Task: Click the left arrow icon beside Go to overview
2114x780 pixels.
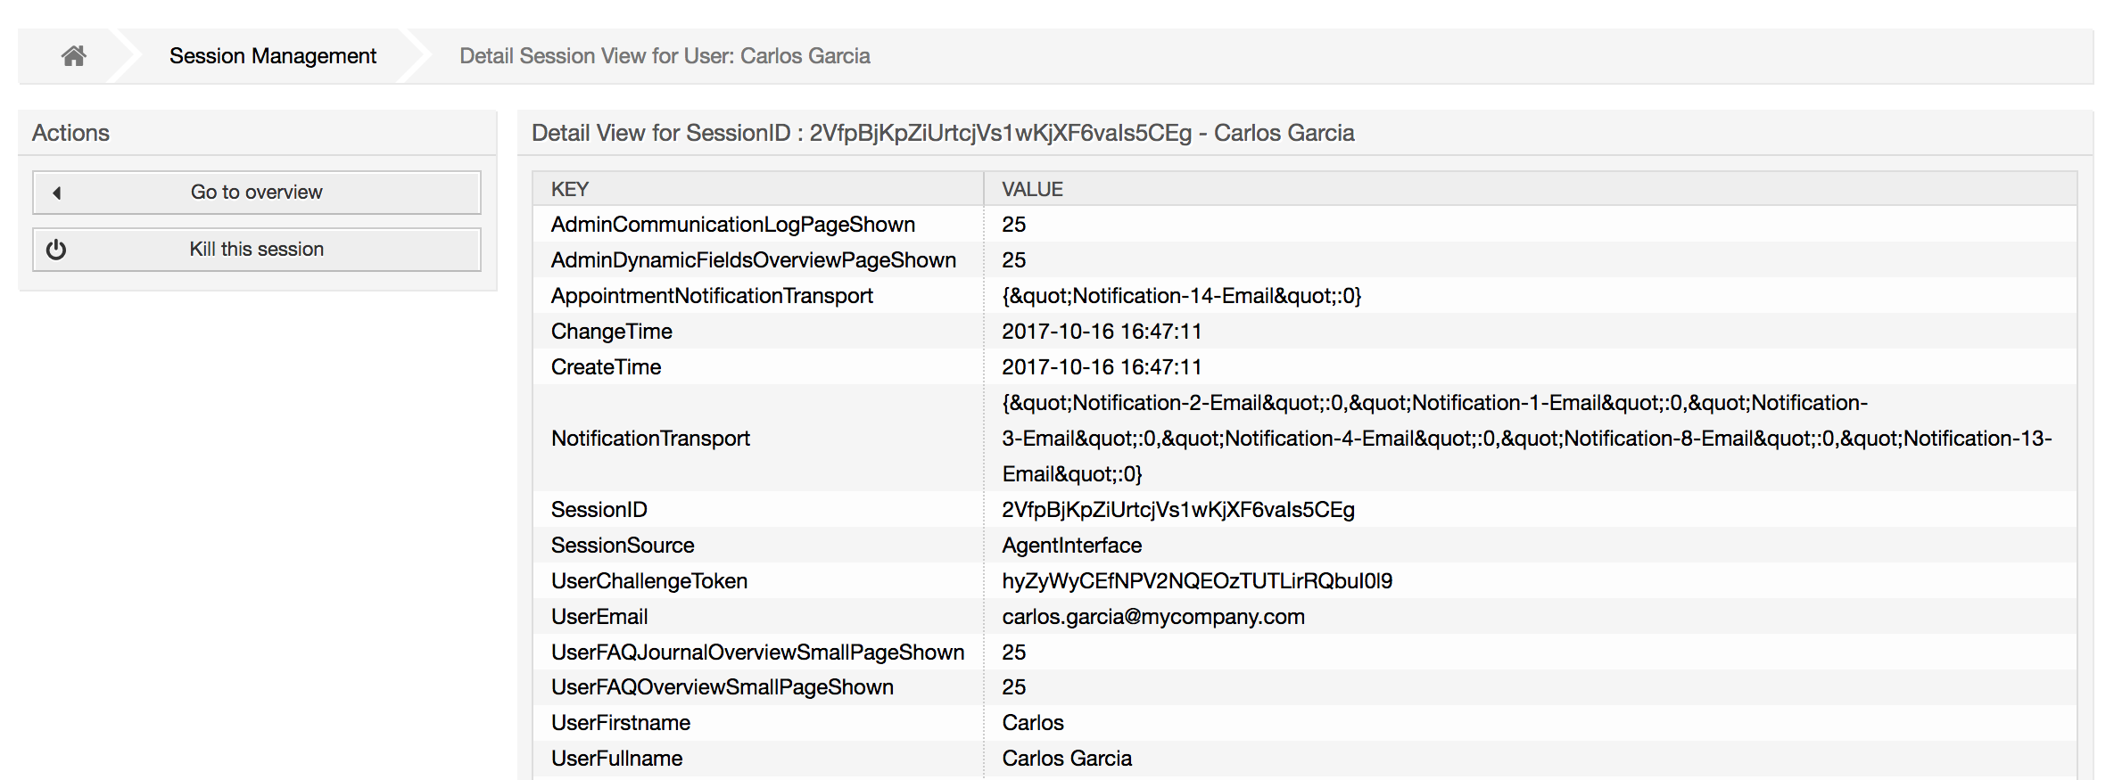Action: (57, 193)
